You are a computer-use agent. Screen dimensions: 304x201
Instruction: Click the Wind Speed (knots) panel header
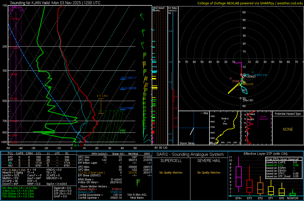tap(158, 9)
